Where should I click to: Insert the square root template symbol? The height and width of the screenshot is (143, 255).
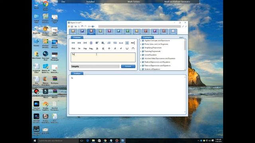pos(109,43)
